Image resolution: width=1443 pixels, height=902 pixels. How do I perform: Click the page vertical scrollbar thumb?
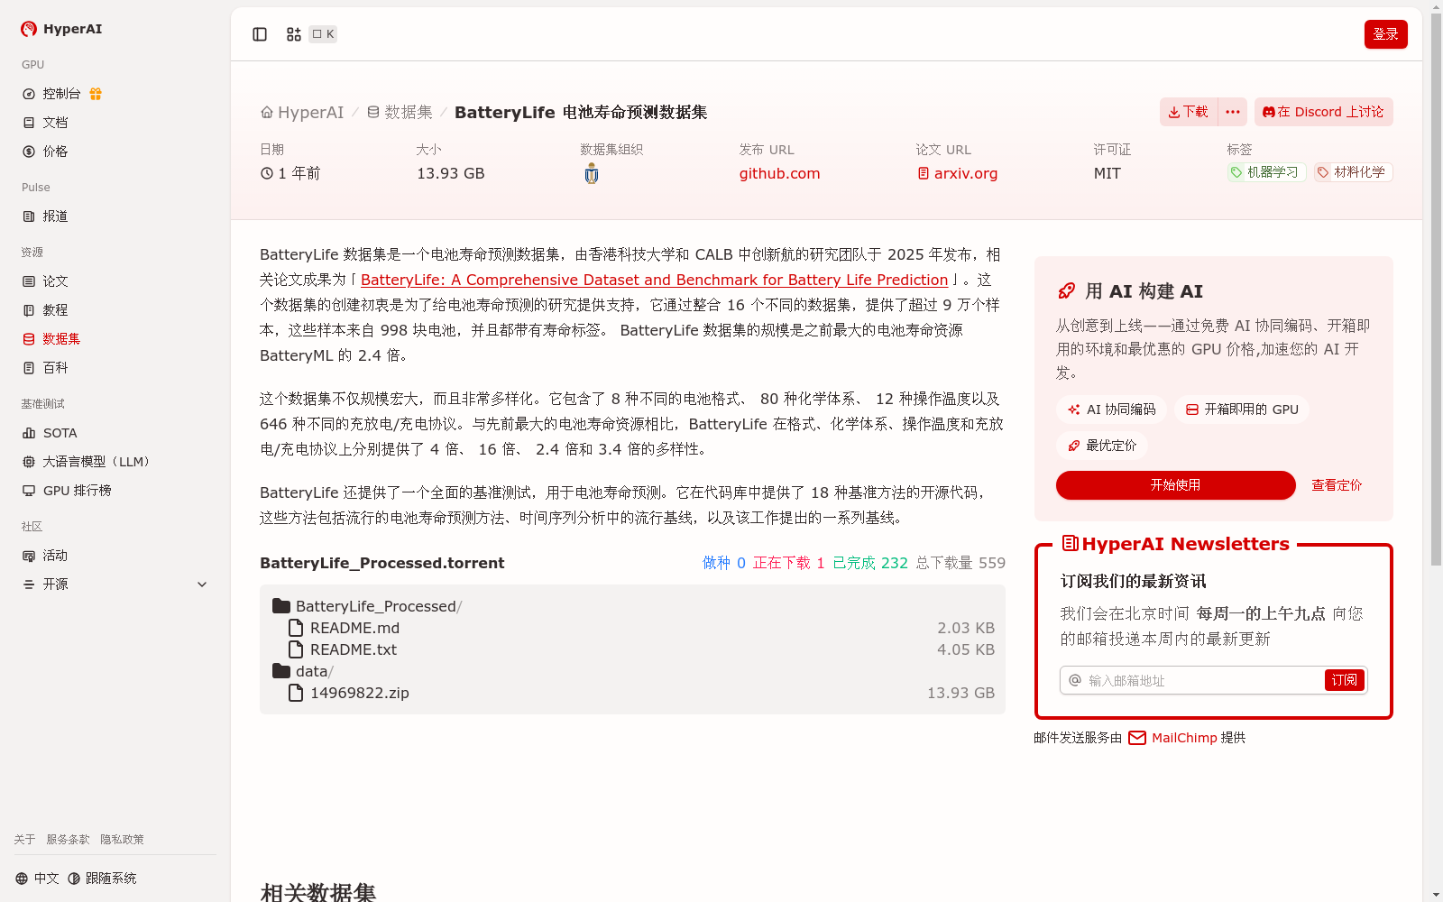(1436, 289)
